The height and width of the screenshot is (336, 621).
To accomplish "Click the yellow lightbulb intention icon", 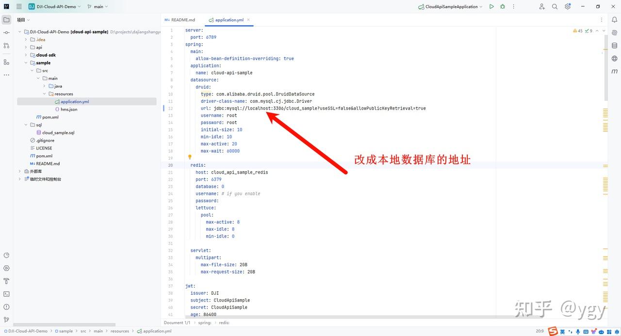I will 190,157.
